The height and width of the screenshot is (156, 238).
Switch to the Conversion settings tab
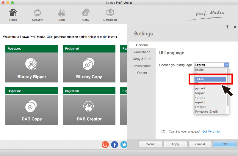click(142, 52)
